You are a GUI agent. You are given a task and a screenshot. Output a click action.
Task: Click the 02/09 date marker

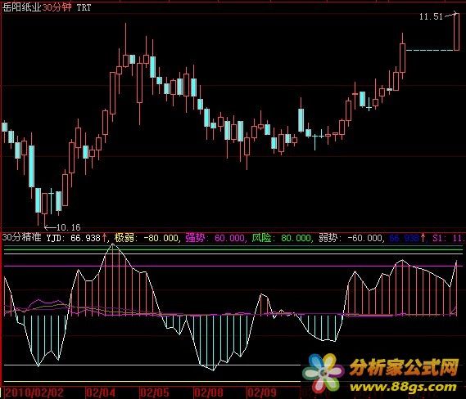tap(262, 392)
